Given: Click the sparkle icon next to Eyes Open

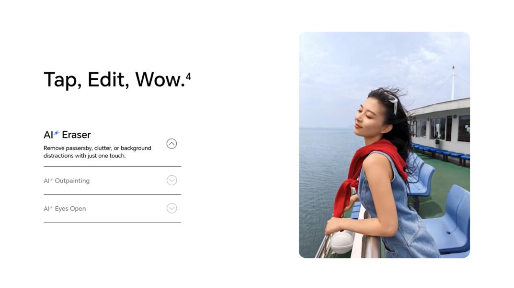Looking at the screenshot, I should 51,207.
